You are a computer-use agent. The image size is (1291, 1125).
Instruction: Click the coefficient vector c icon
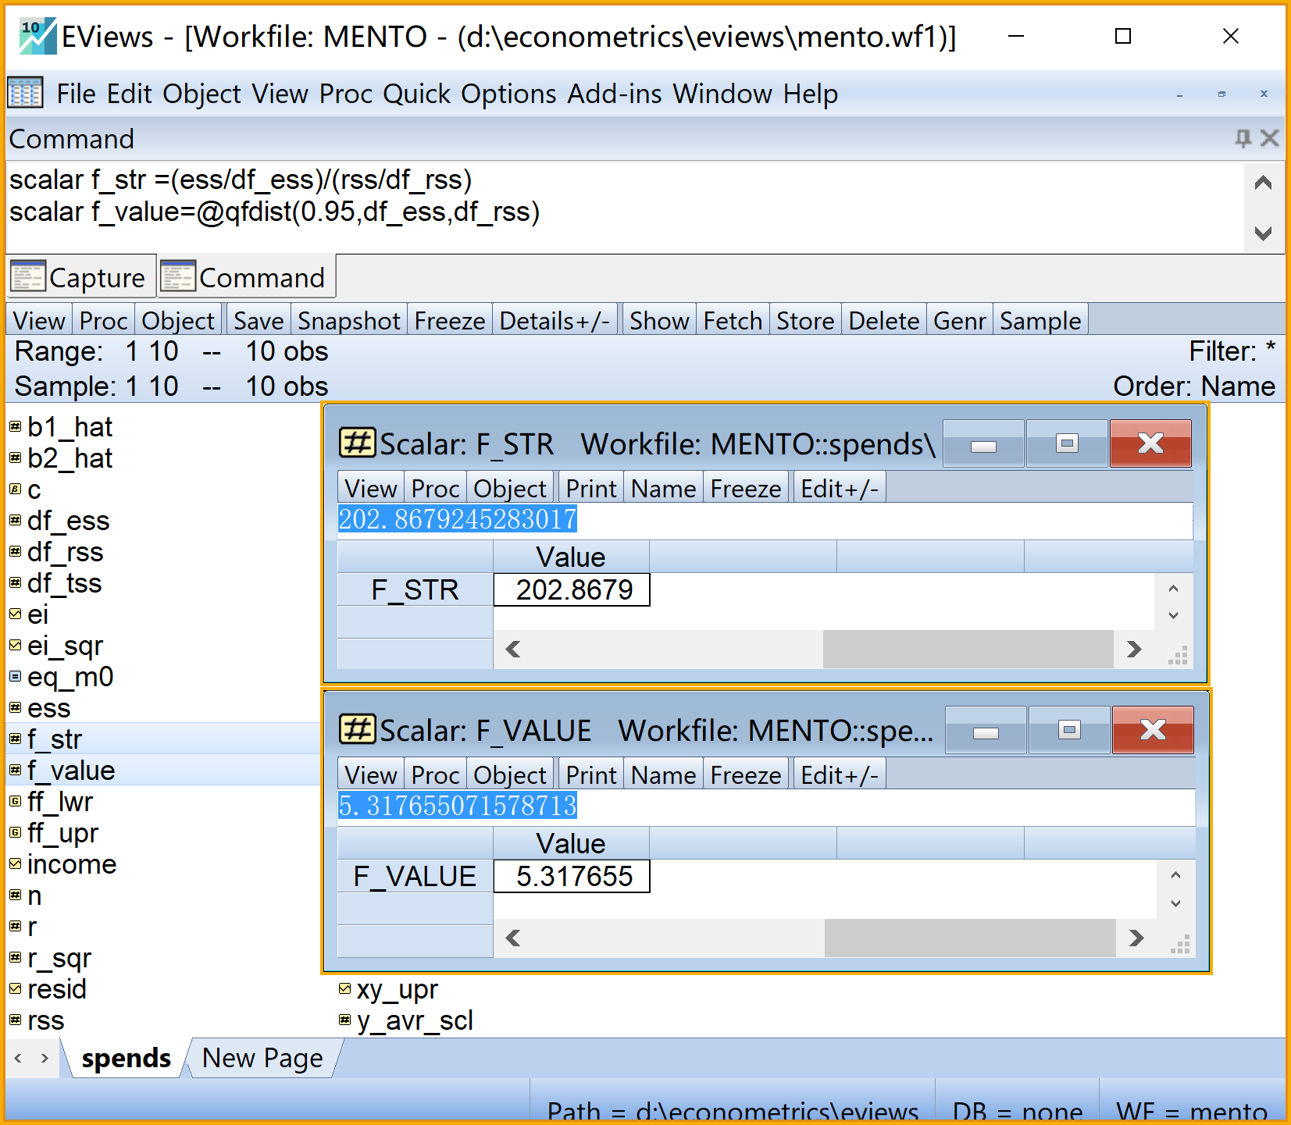click(16, 490)
